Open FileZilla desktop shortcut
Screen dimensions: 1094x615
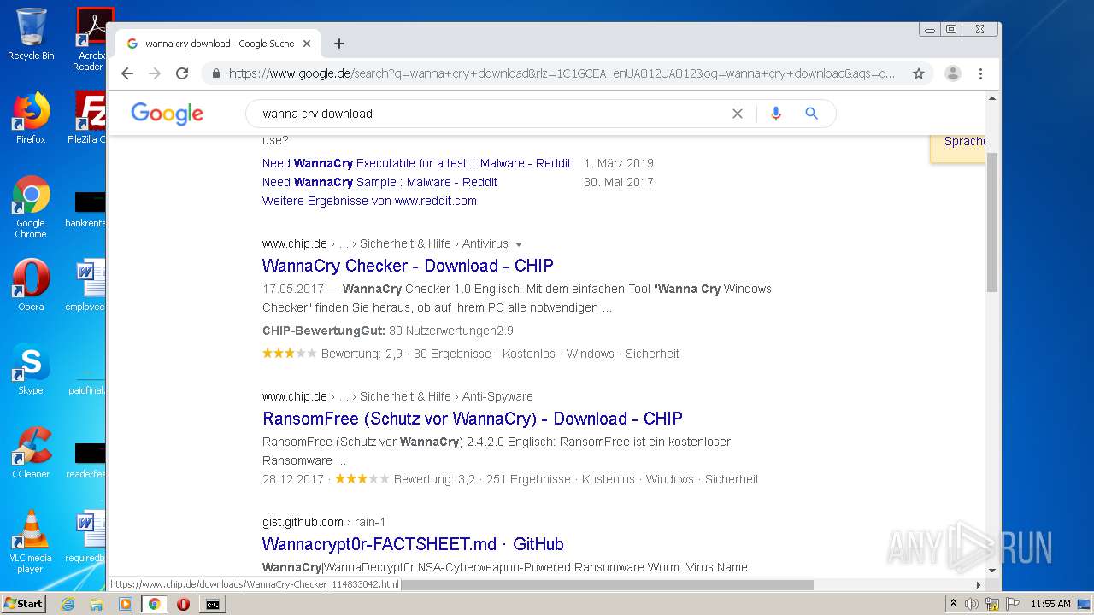88,118
